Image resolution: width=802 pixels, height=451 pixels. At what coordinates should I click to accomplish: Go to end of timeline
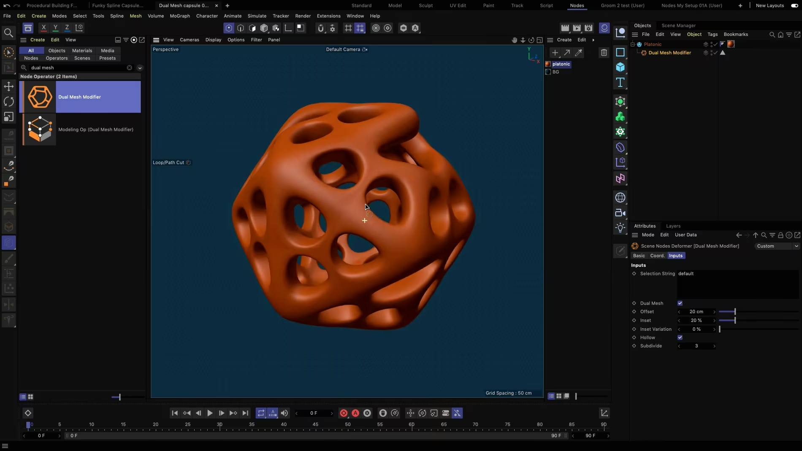245,413
